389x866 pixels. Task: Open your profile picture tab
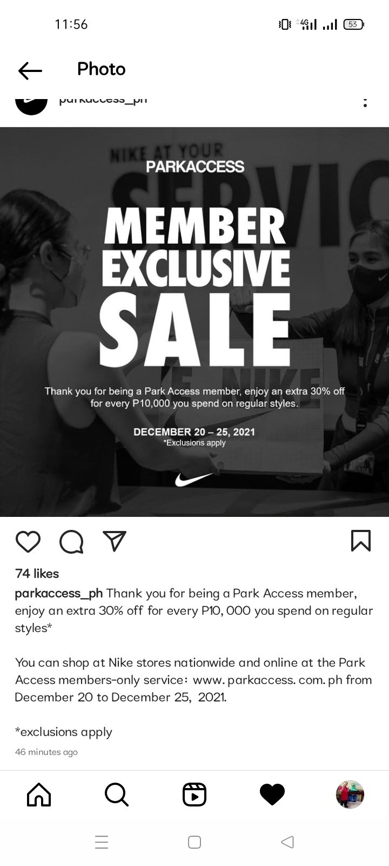pos(350,795)
